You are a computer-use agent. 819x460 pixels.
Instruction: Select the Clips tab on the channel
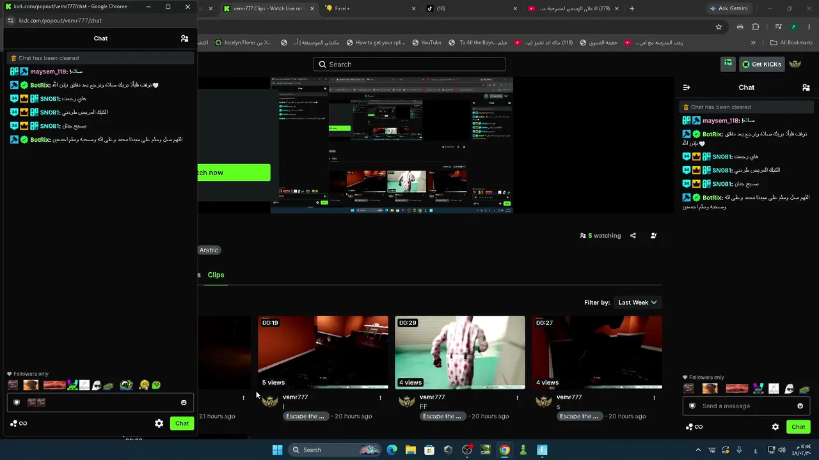[216, 275]
